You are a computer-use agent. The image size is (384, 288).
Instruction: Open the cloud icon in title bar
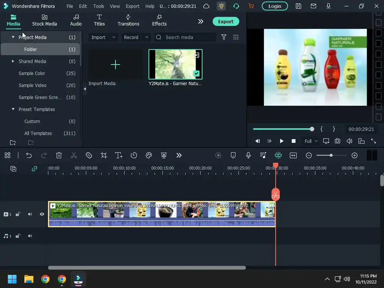point(206,6)
